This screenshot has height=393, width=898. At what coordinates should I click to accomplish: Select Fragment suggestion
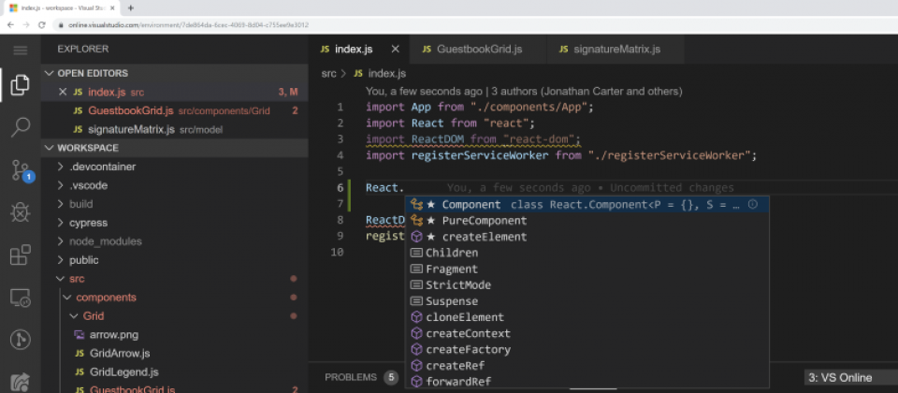point(587,269)
